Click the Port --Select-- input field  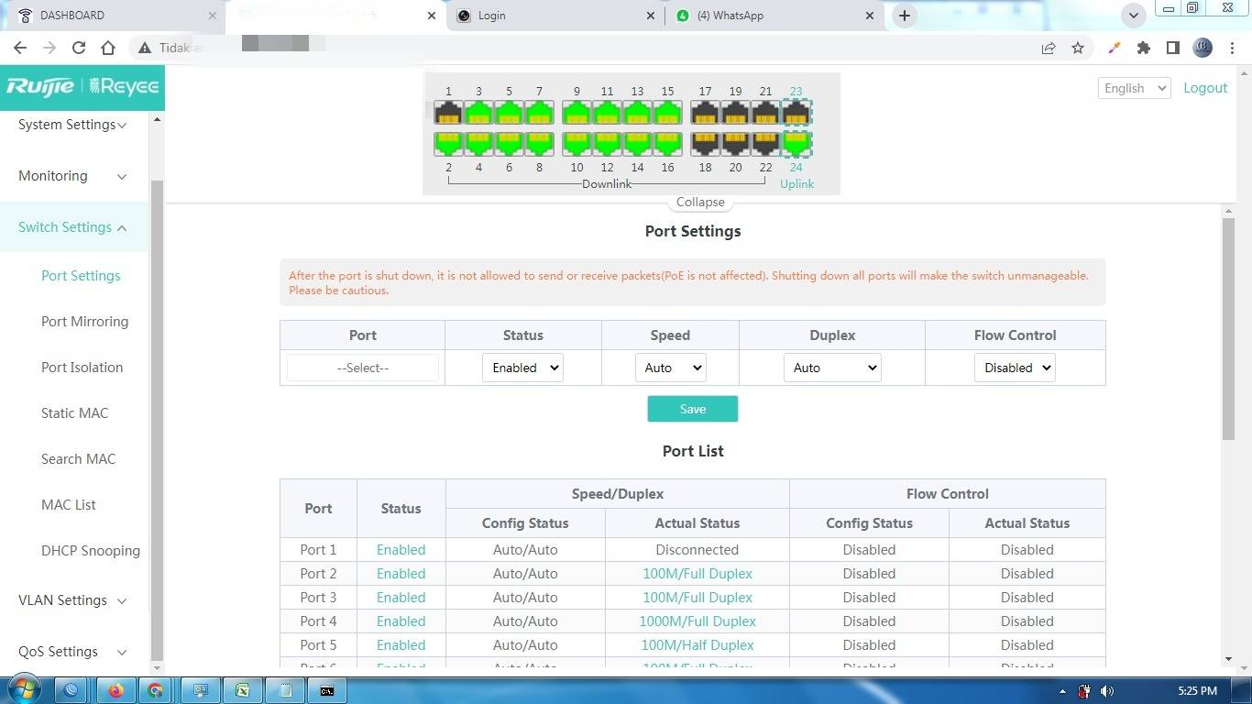tap(363, 368)
